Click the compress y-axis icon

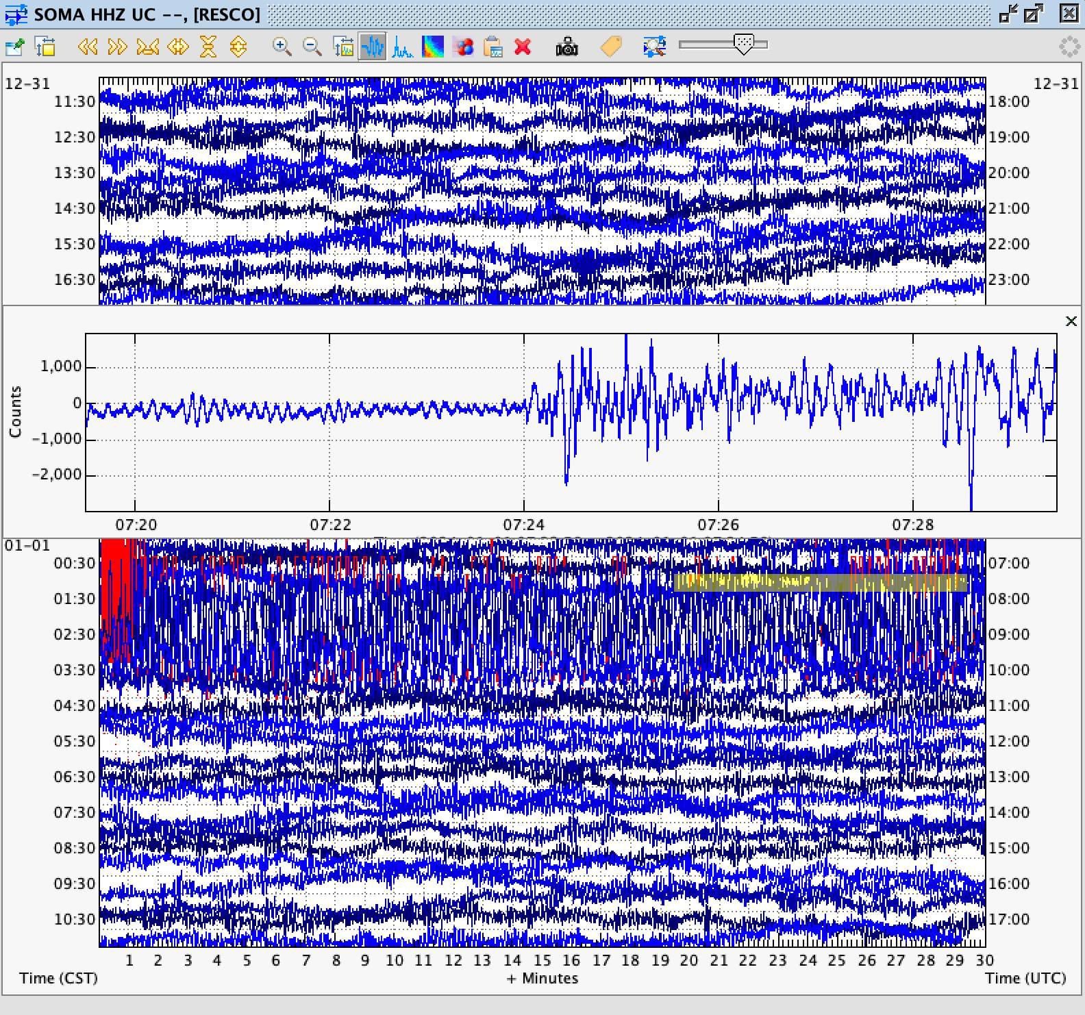coord(208,47)
